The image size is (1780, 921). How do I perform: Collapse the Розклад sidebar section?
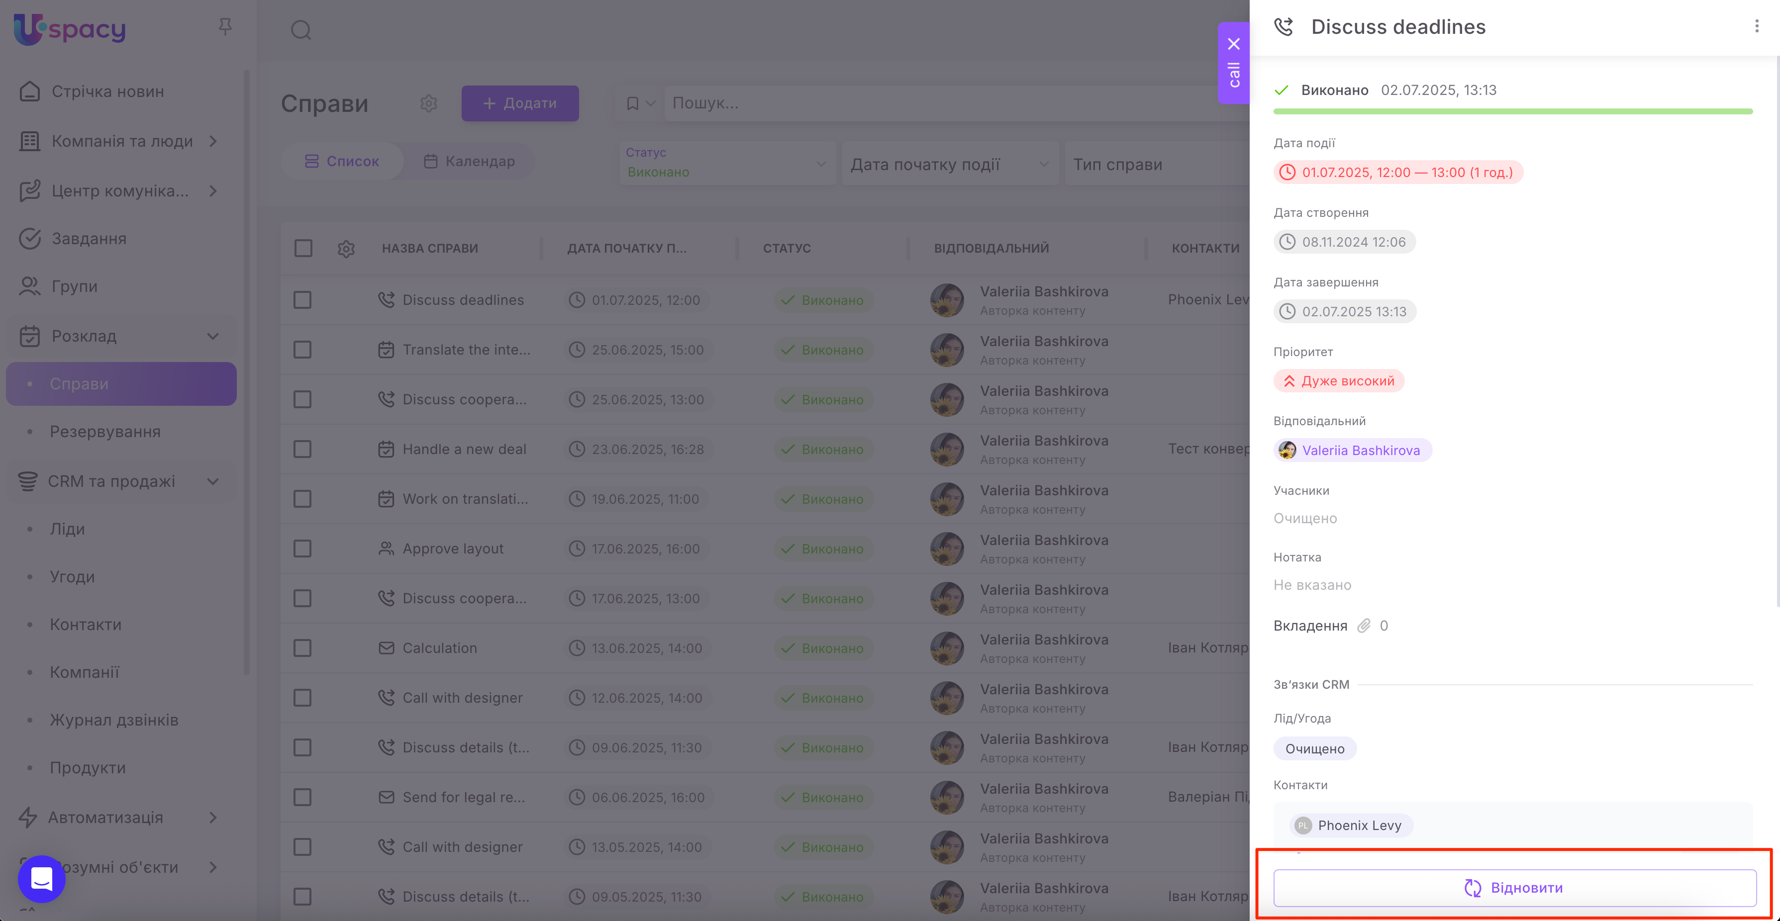(213, 337)
